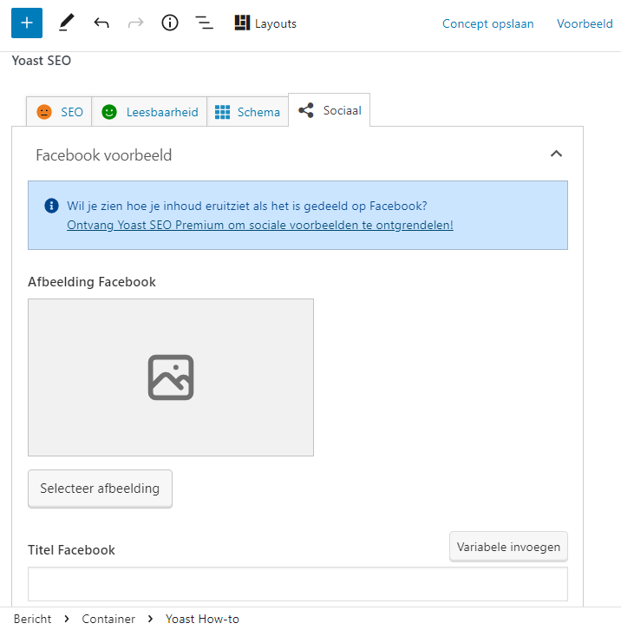Collapse the Facebook voorbeeld section
Image resolution: width=621 pixels, height=630 pixels.
(x=556, y=154)
